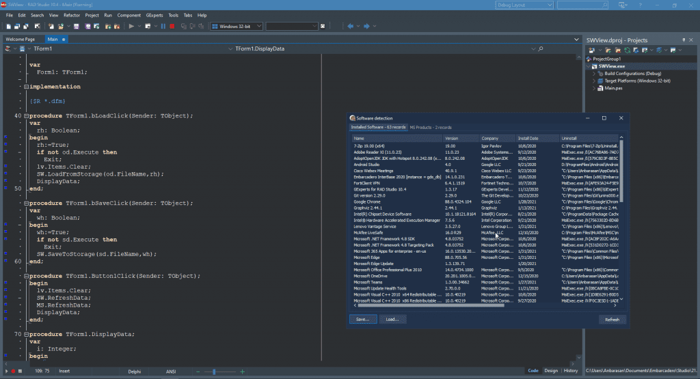Toggle breakpoint on rh:=True line gutter
Image resolution: width=700 pixels, height=379 pixels.
click(5, 145)
